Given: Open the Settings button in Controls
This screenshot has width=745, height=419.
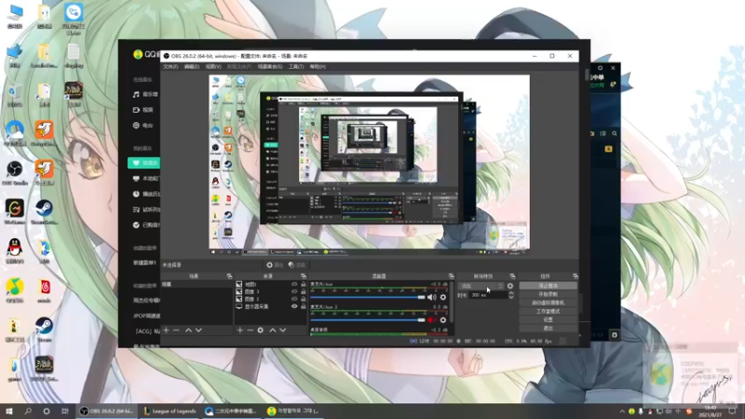Looking at the screenshot, I should point(549,319).
